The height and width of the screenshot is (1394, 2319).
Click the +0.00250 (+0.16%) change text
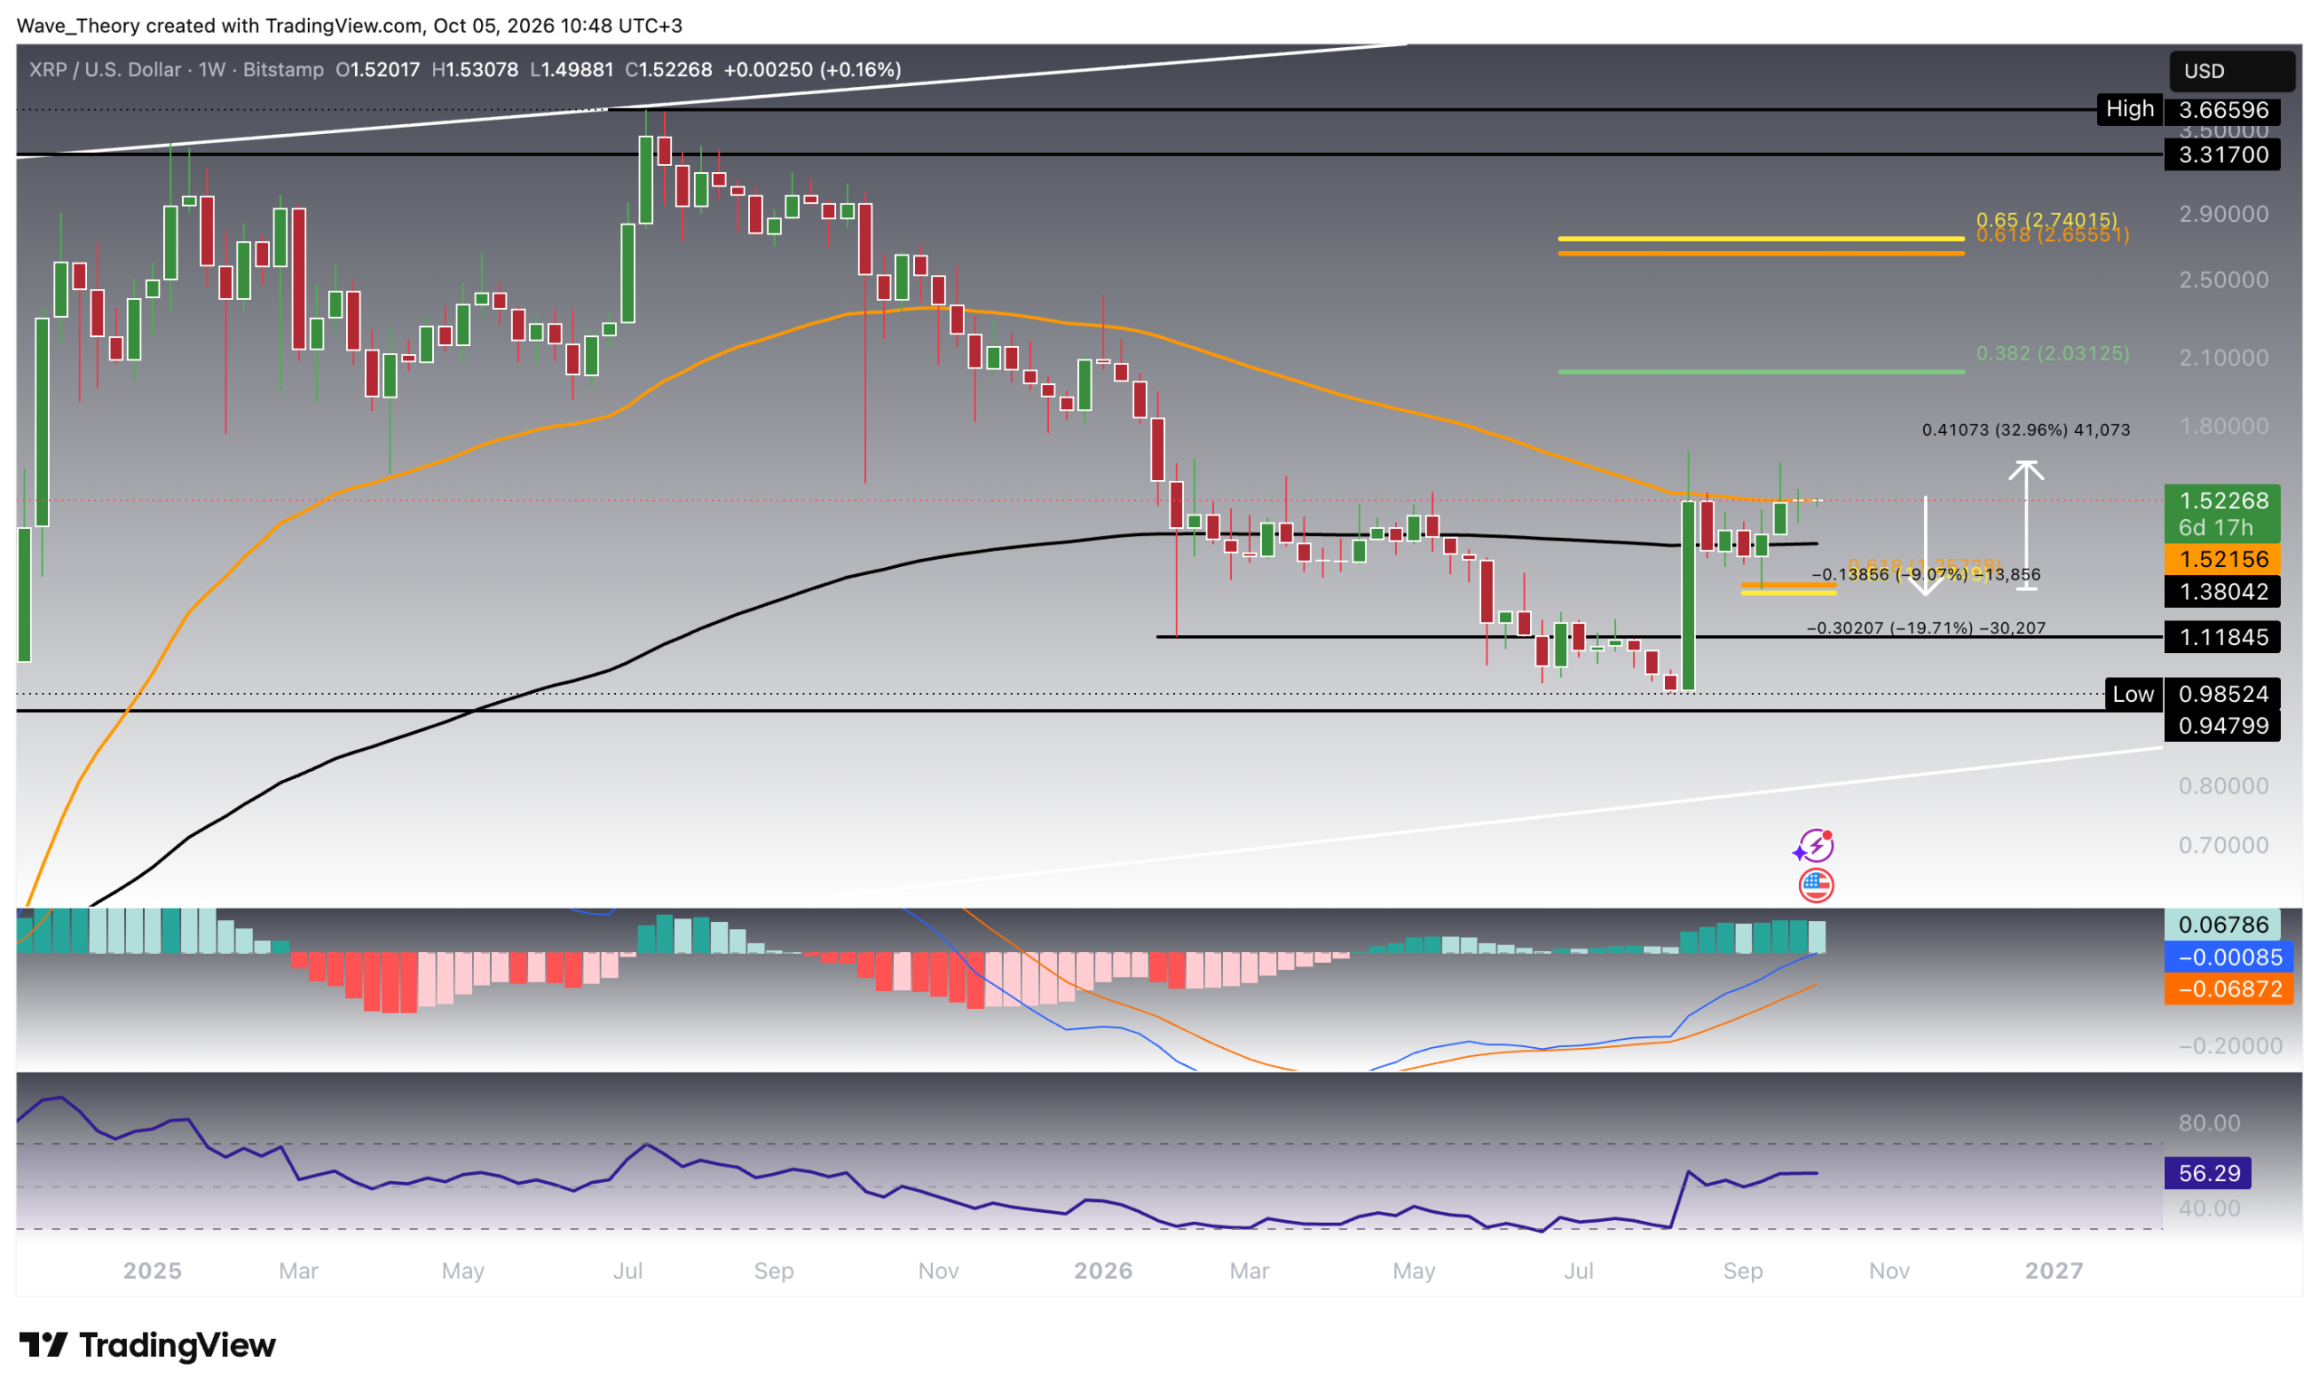click(x=812, y=70)
